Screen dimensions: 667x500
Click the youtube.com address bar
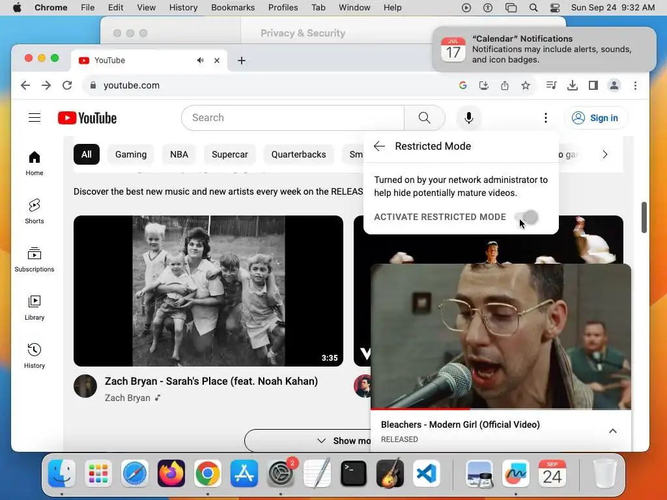(x=272, y=85)
